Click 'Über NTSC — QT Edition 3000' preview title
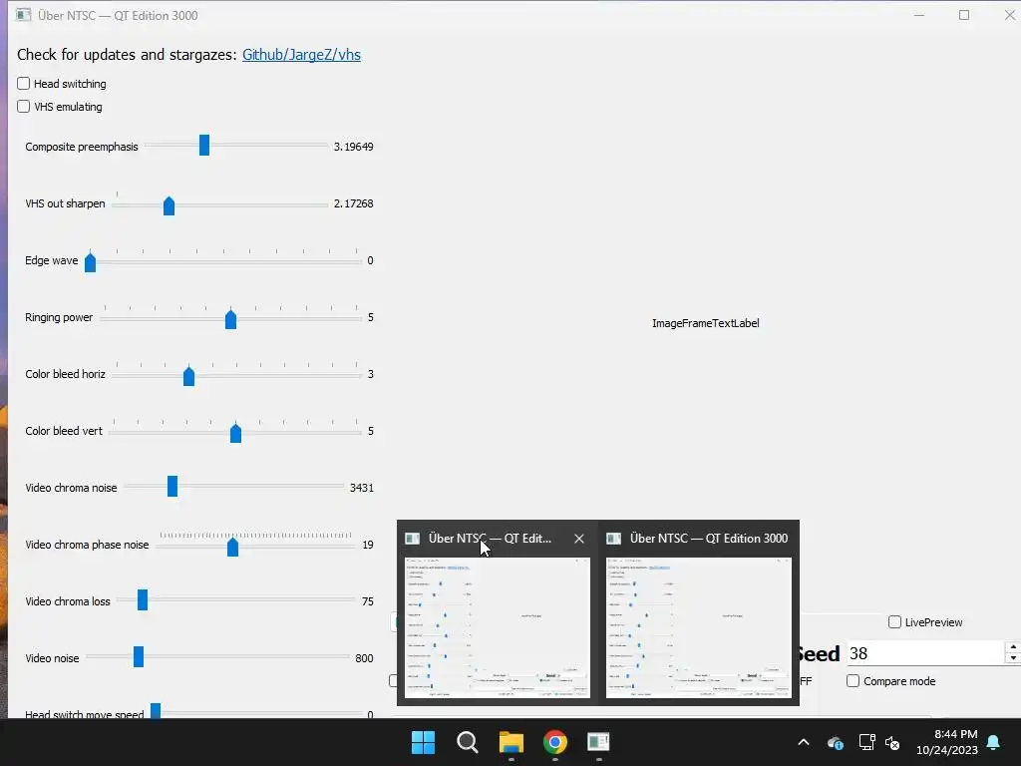Image resolution: width=1021 pixels, height=766 pixels. click(x=709, y=539)
